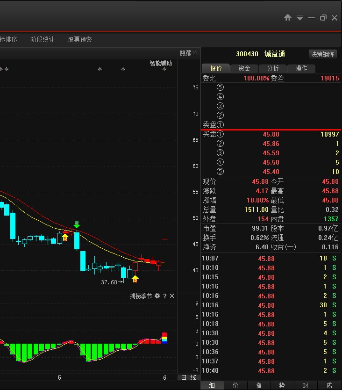Click the 捕捞季节 help question mark

pos(165,296)
